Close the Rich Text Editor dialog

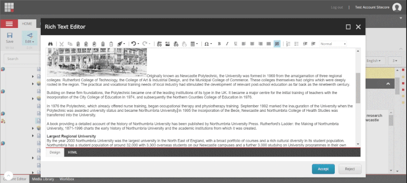(x=358, y=27)
